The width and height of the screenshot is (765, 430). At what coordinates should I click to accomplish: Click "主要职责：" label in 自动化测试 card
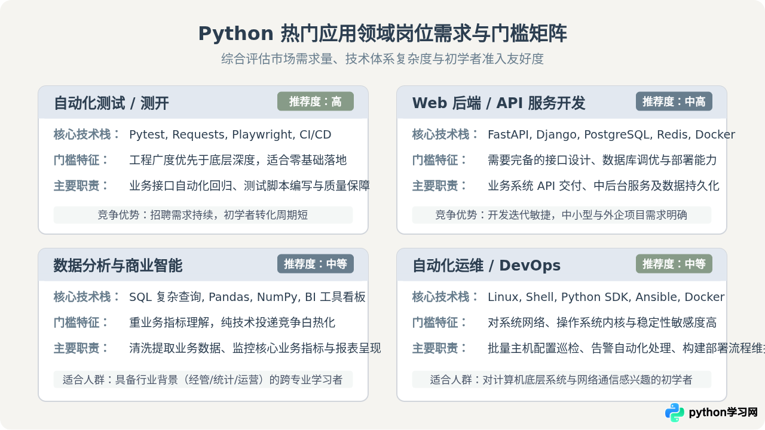pyautogui.click(x=82, y=186)
